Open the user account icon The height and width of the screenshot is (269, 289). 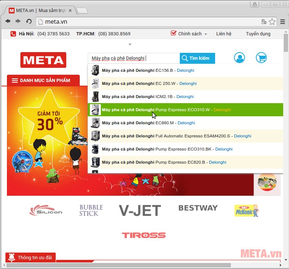click(239, 58)
